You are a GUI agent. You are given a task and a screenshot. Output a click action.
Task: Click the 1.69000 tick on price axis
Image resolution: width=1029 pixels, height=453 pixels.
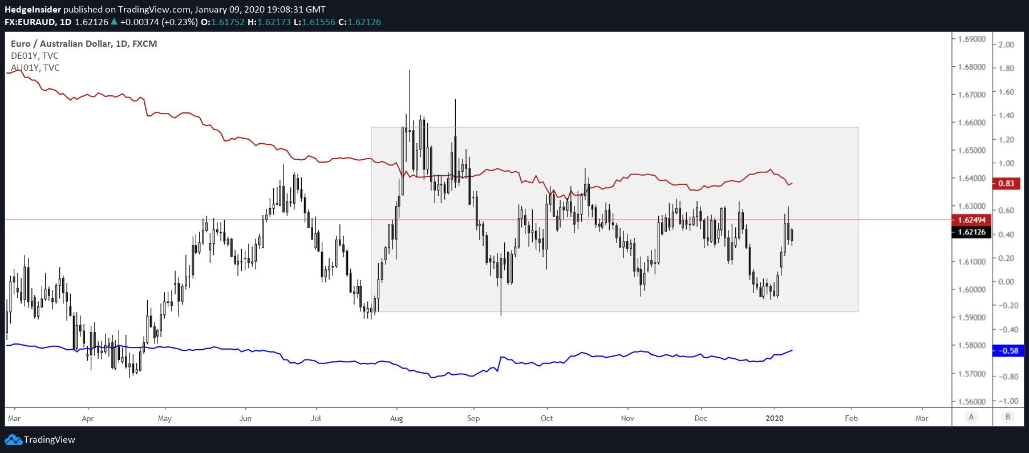point(971,39)
